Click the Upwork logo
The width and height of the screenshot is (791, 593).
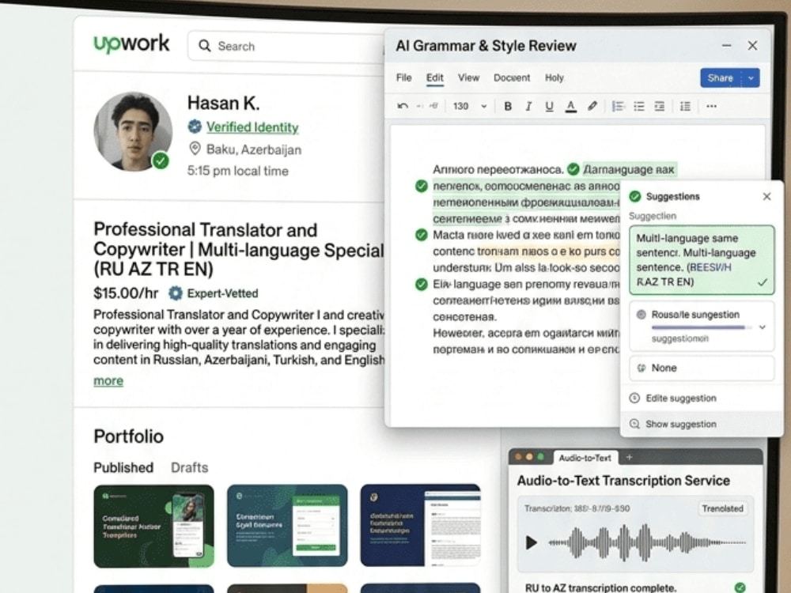pos(131,43)
